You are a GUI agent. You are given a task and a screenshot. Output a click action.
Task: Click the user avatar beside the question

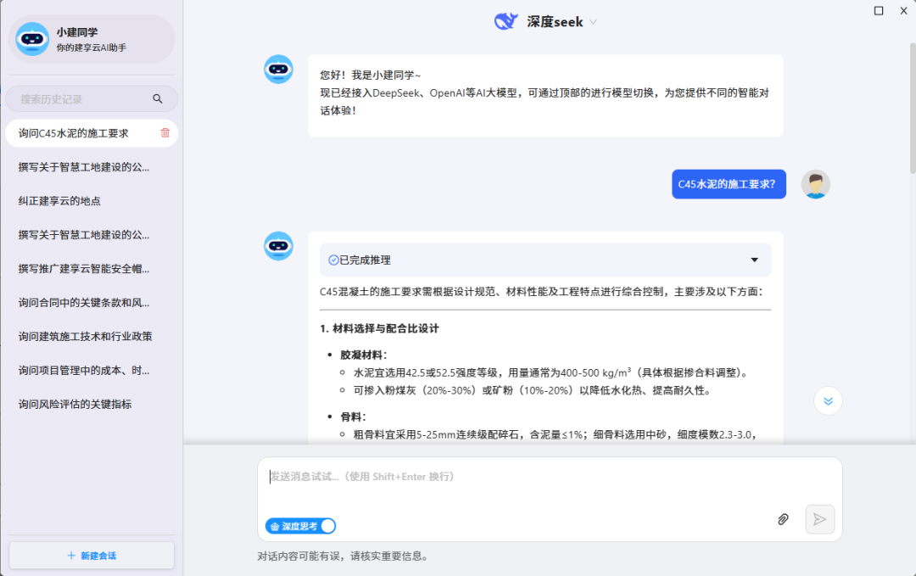(815, 184)
